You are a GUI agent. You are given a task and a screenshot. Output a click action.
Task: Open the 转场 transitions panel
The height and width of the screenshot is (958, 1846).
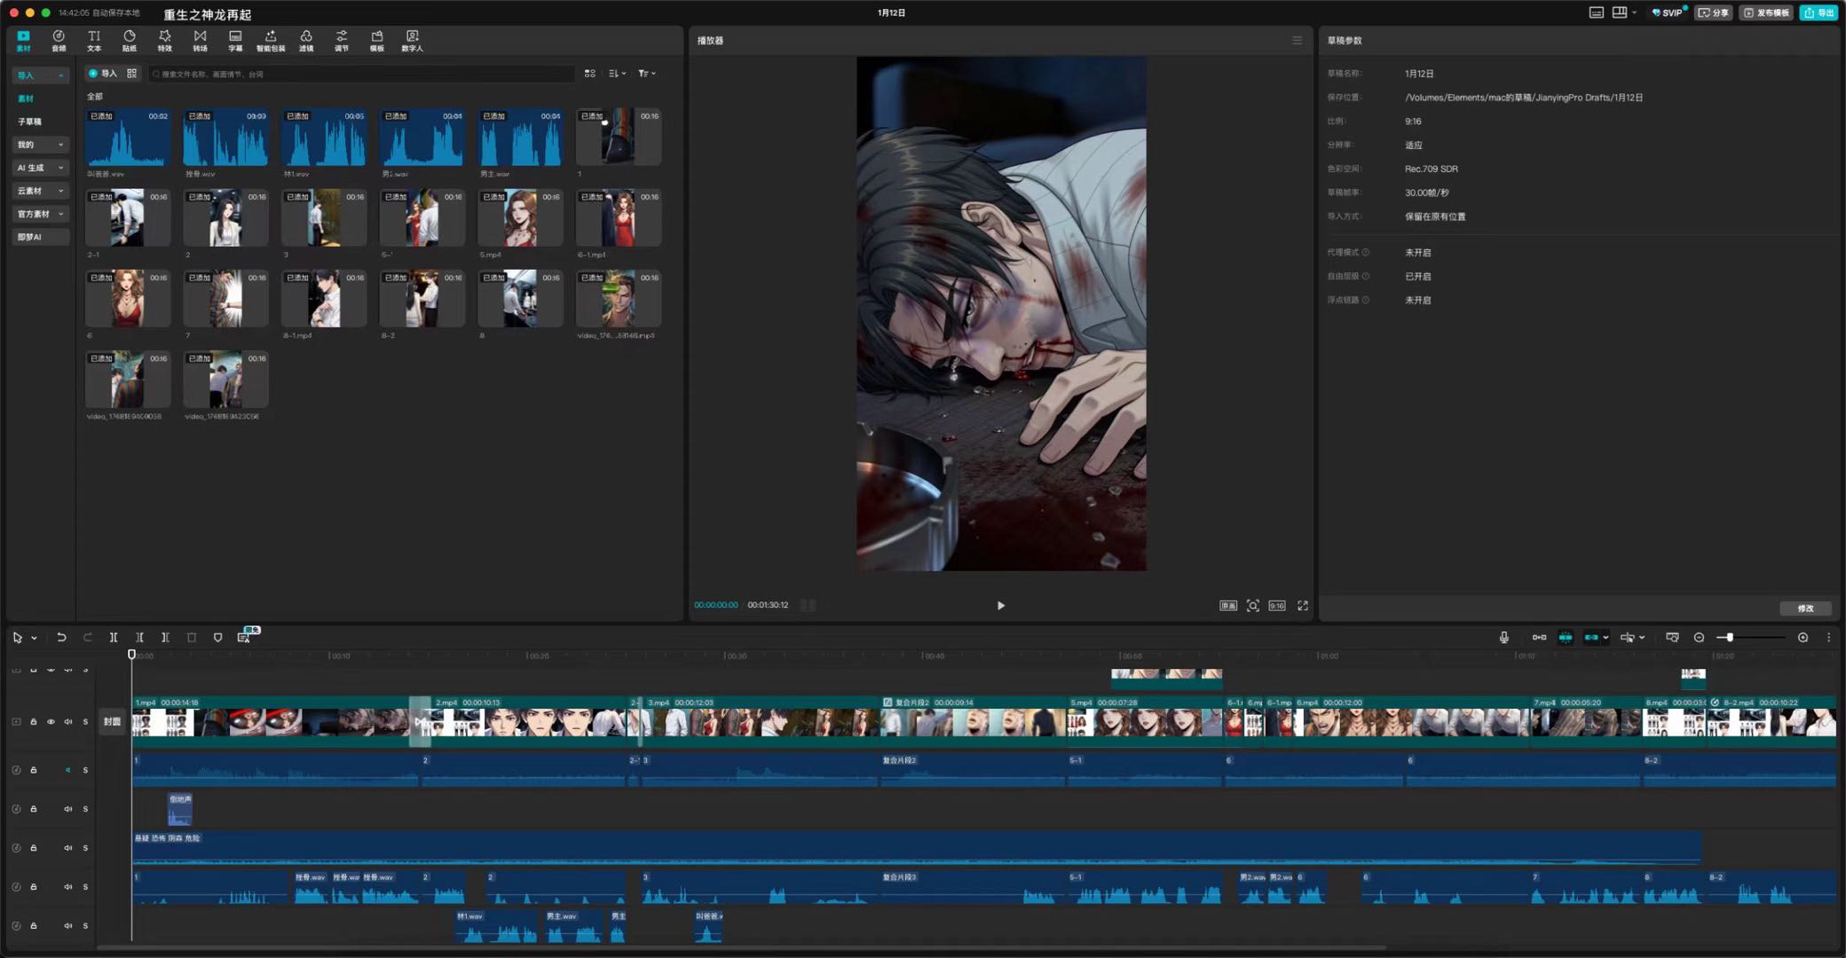point(200,40)
